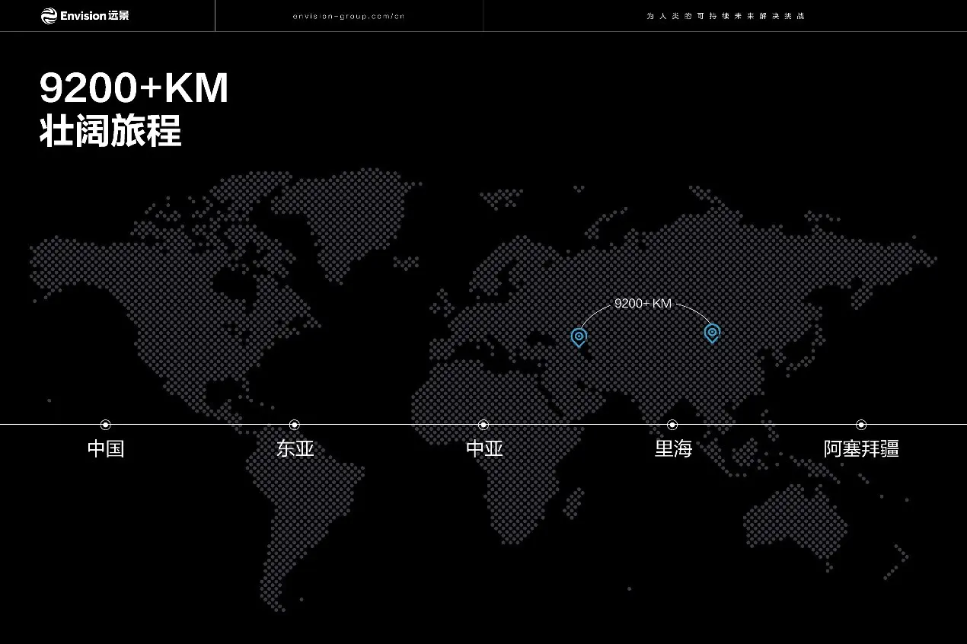Click the 9200+ KM arc distance label
Screen dimensions: 967x644
[x=643, y=303]
